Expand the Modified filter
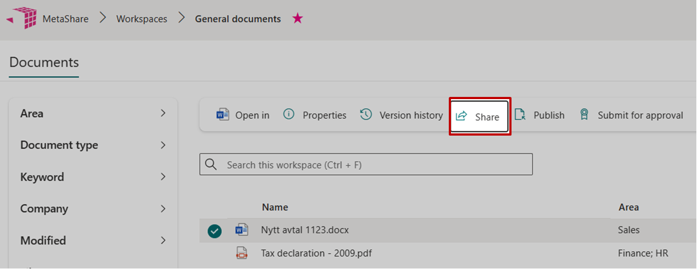The height and width of the screenshot is (269, 698). (163, 240)
